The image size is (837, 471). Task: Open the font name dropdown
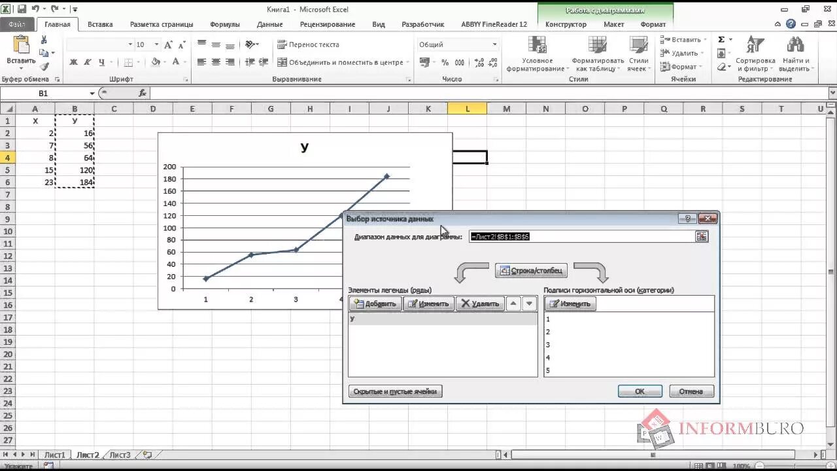pyautogui.click(x=129, y=44)
